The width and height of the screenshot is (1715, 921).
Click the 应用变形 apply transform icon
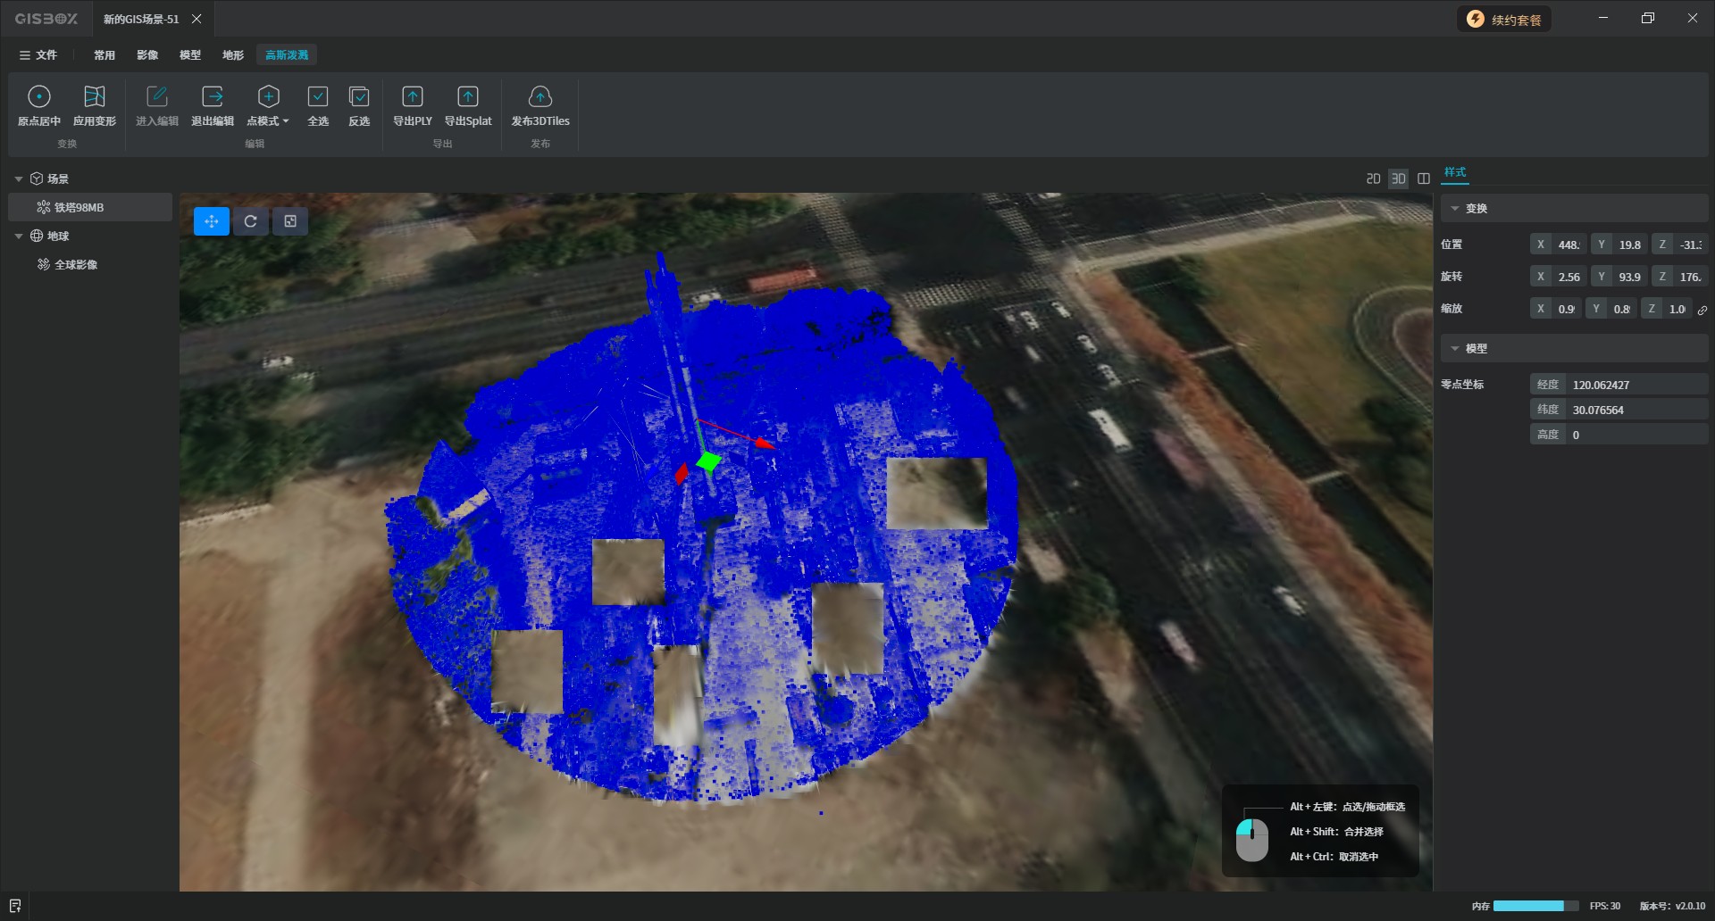[x=94, y=96]
